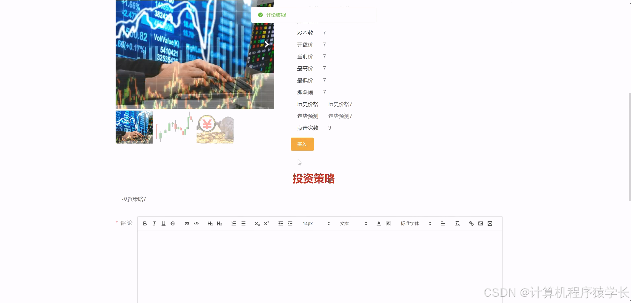Click the 投资策略 heading
The image size is (631, 303).
(314, 179)
